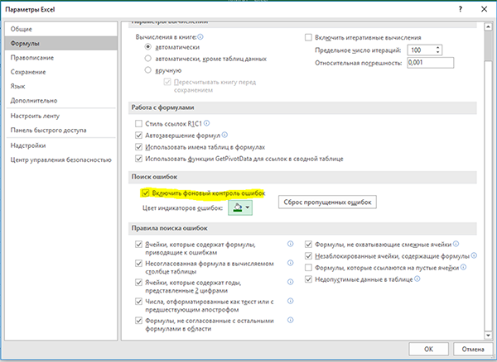
Task: Click info icon for Ячейки, которые содержат формулы
Action: pos(291,244)
